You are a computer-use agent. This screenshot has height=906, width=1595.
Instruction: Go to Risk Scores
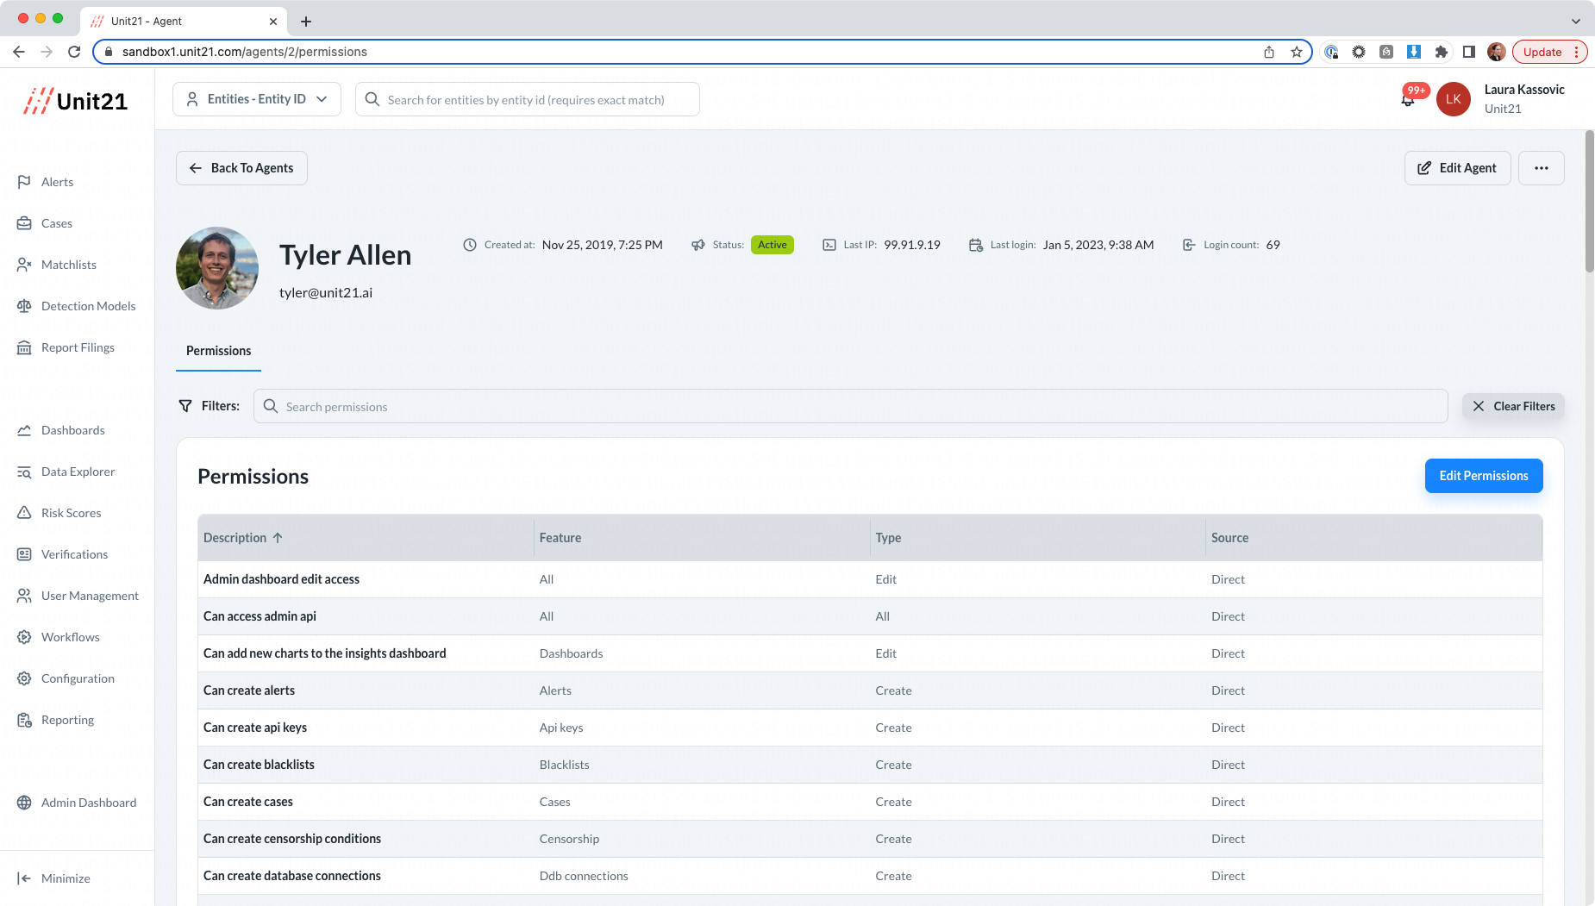pos(59,513)
